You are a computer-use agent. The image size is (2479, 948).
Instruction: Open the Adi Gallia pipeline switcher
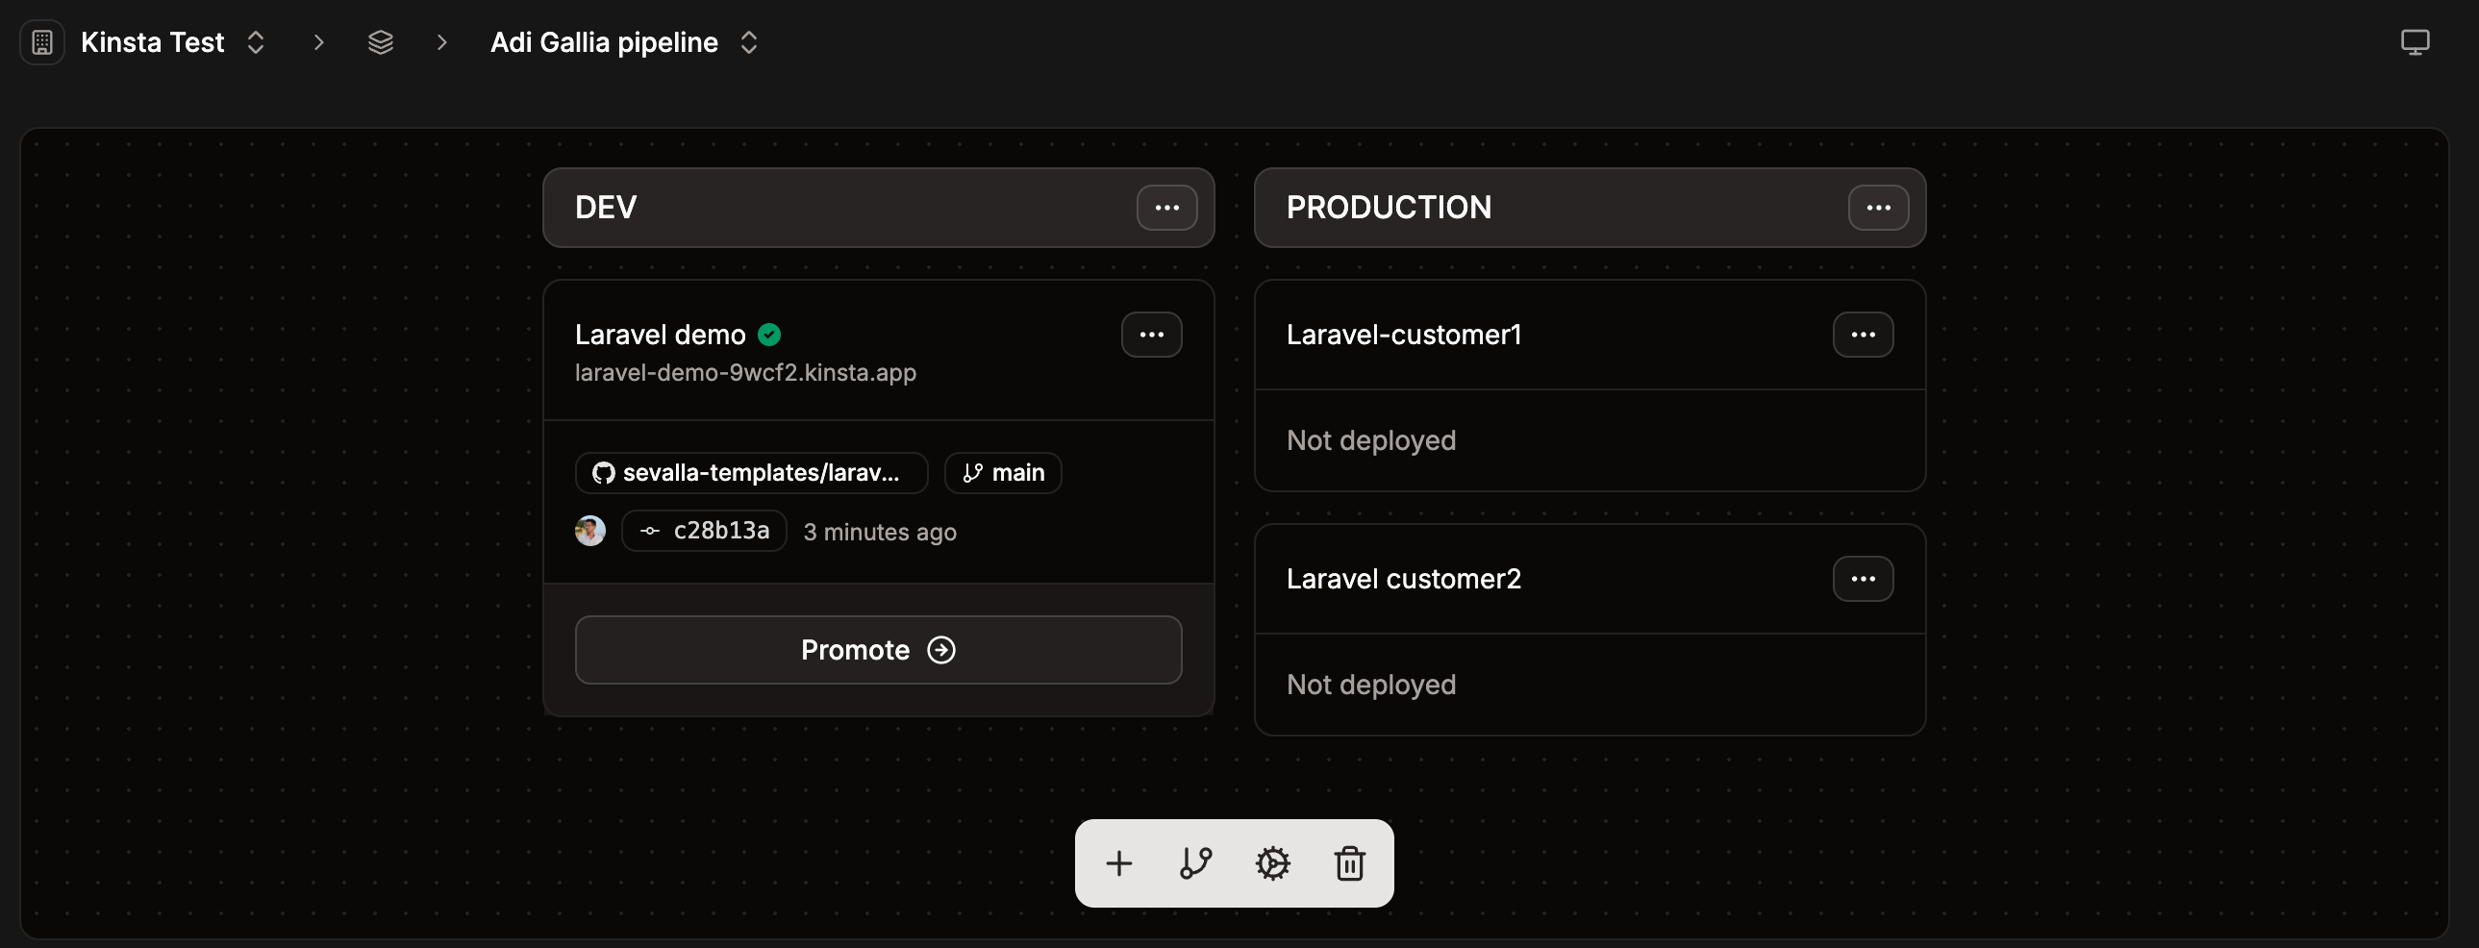[749, 42]
